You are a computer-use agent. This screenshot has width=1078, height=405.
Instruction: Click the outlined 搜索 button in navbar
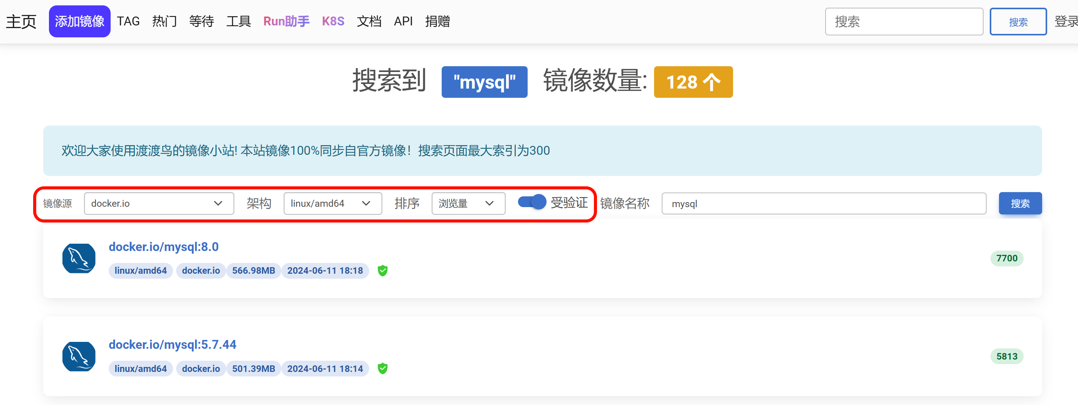(1018, 22)
